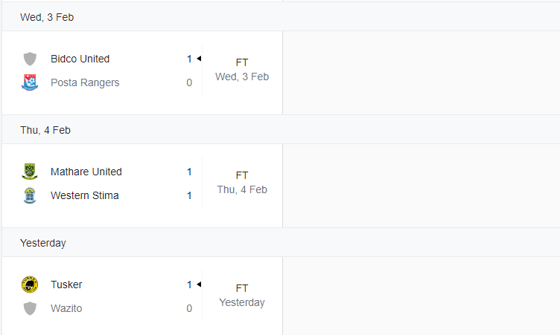Image resolution: width=560 pixels, height=335 pixels.
Task: Click the Yesterday section header
Action: click(43, 243)
